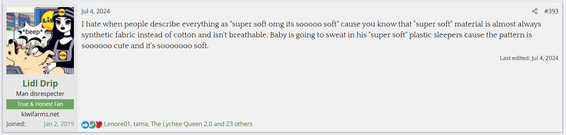Open the post permalink number #393
566x135 pixels.
551,11
